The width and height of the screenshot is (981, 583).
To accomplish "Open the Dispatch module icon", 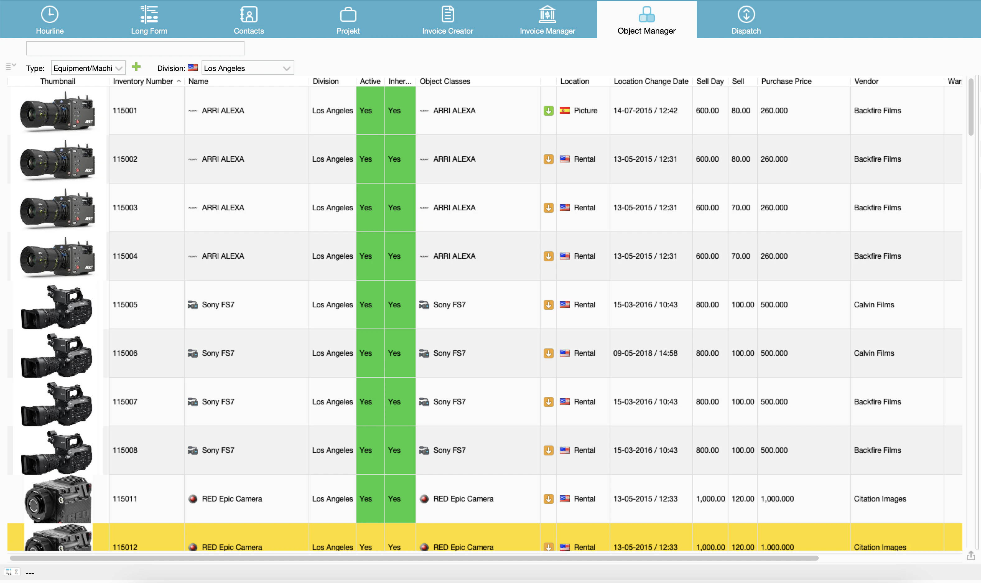I will [x=746, y=15].
